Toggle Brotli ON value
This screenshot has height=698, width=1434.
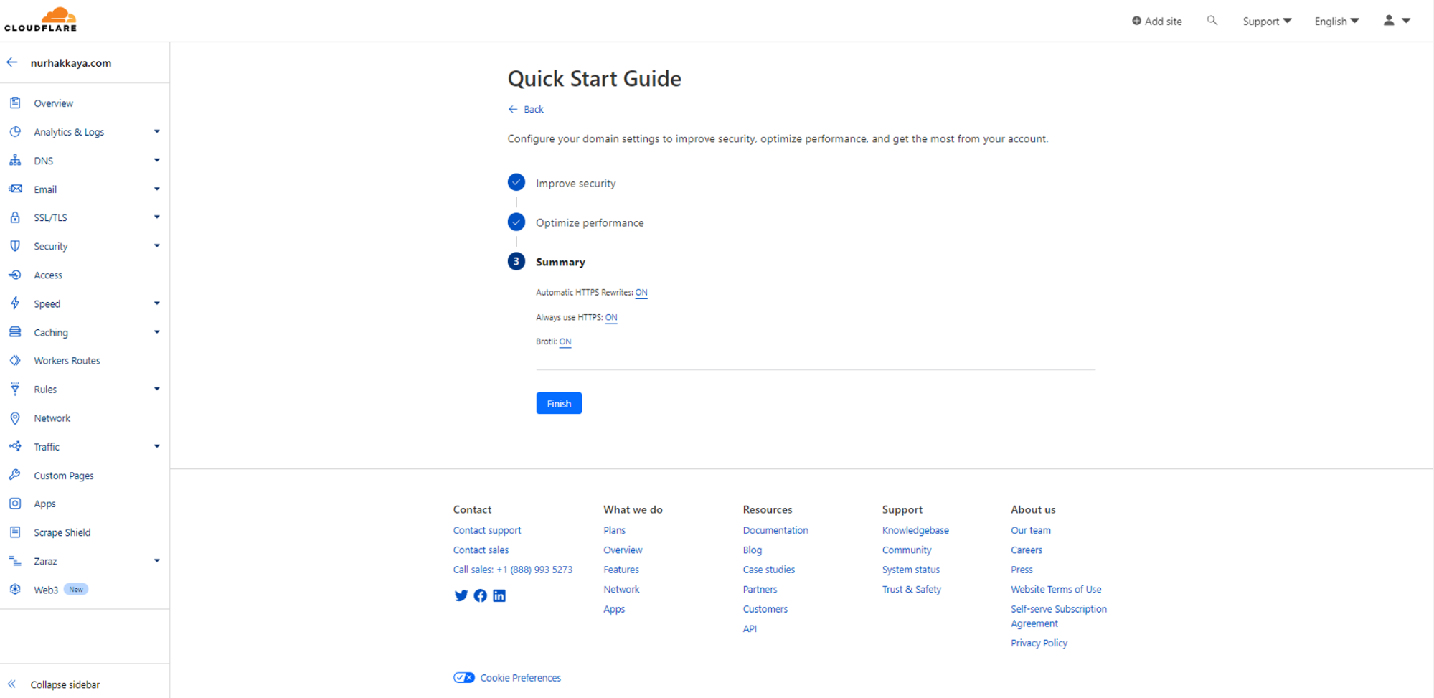(x=565, y=341)
